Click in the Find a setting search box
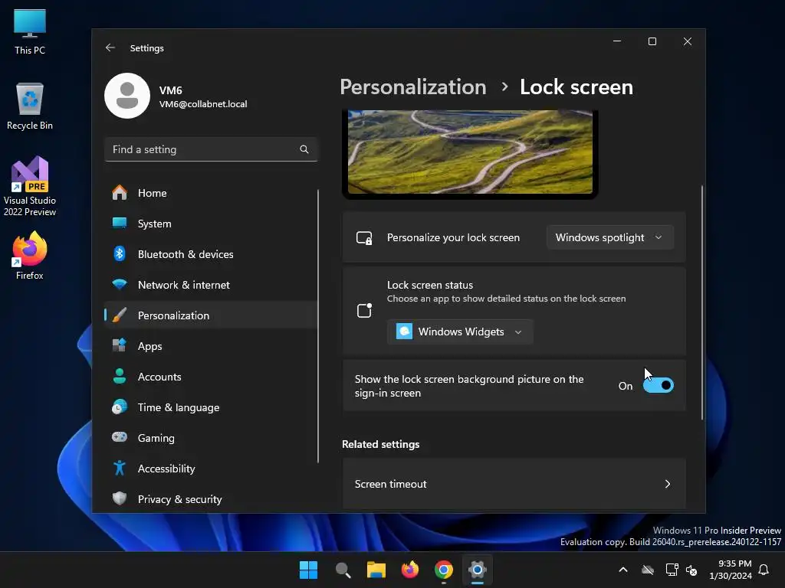The height and width of the screenshot is (588, 785). click(211, 149)
